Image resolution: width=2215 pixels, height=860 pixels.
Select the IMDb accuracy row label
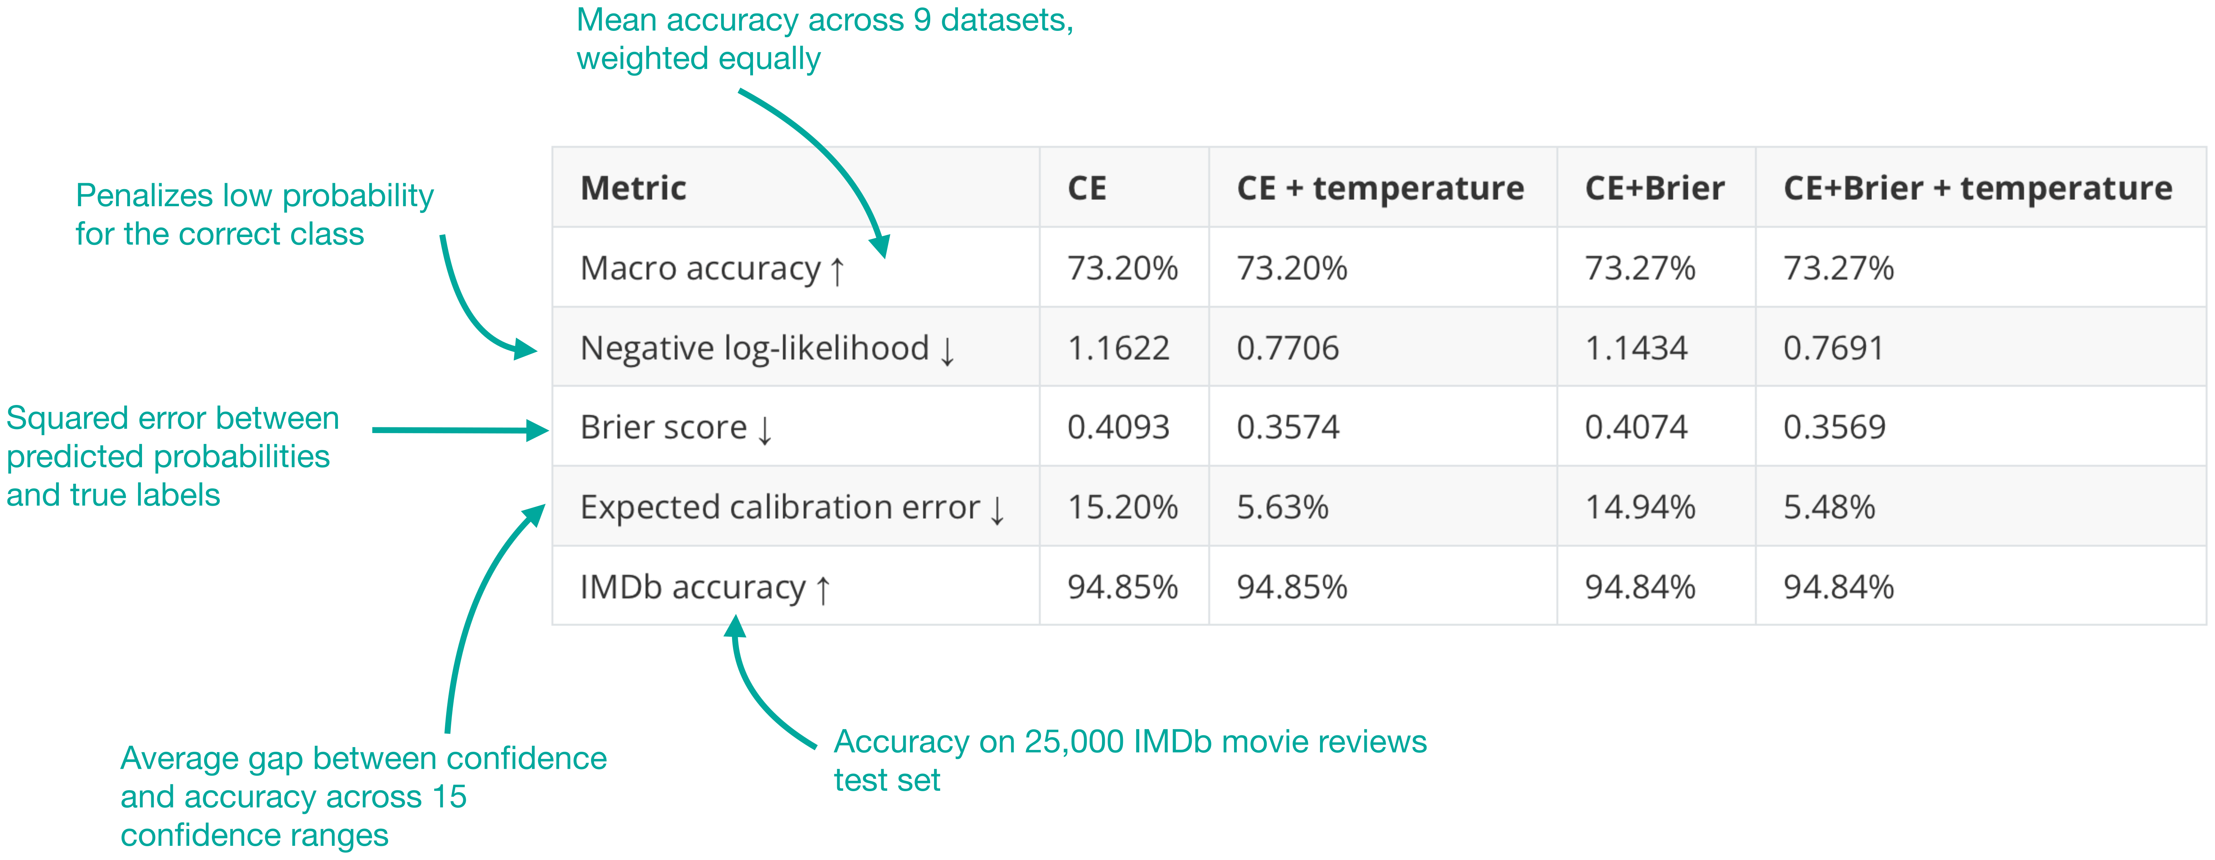693,587
